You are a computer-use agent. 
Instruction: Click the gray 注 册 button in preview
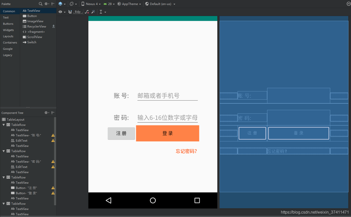coord(121,133)
